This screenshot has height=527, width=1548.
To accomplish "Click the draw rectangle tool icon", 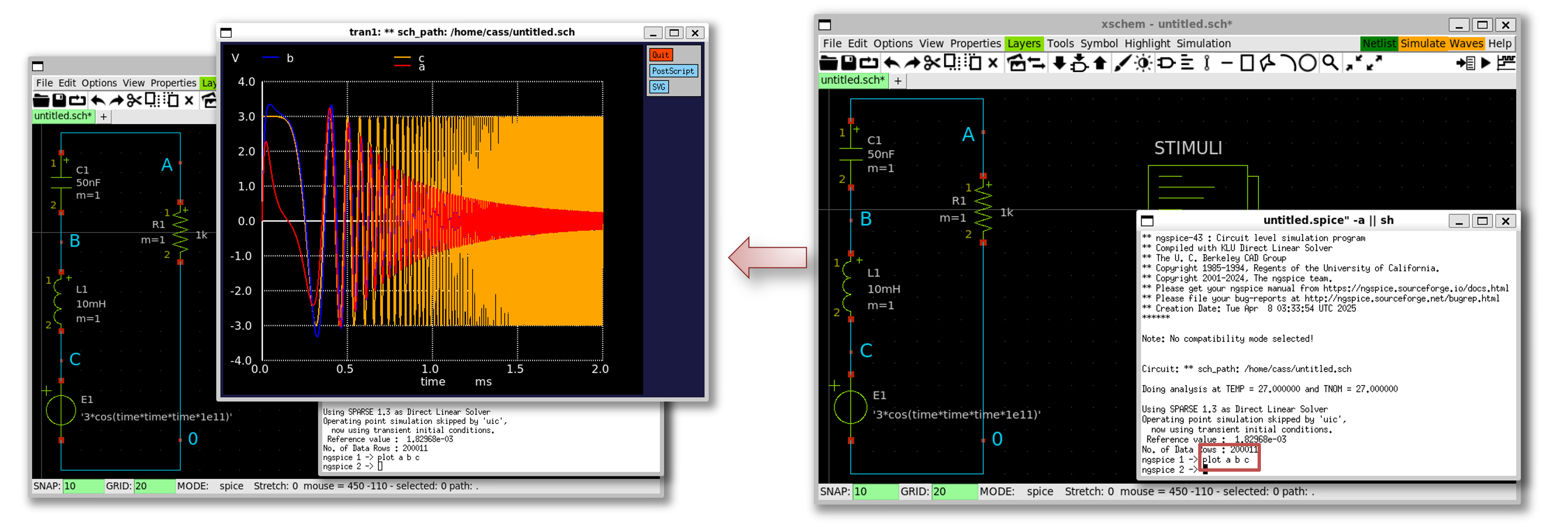I will pos(1247,63).
